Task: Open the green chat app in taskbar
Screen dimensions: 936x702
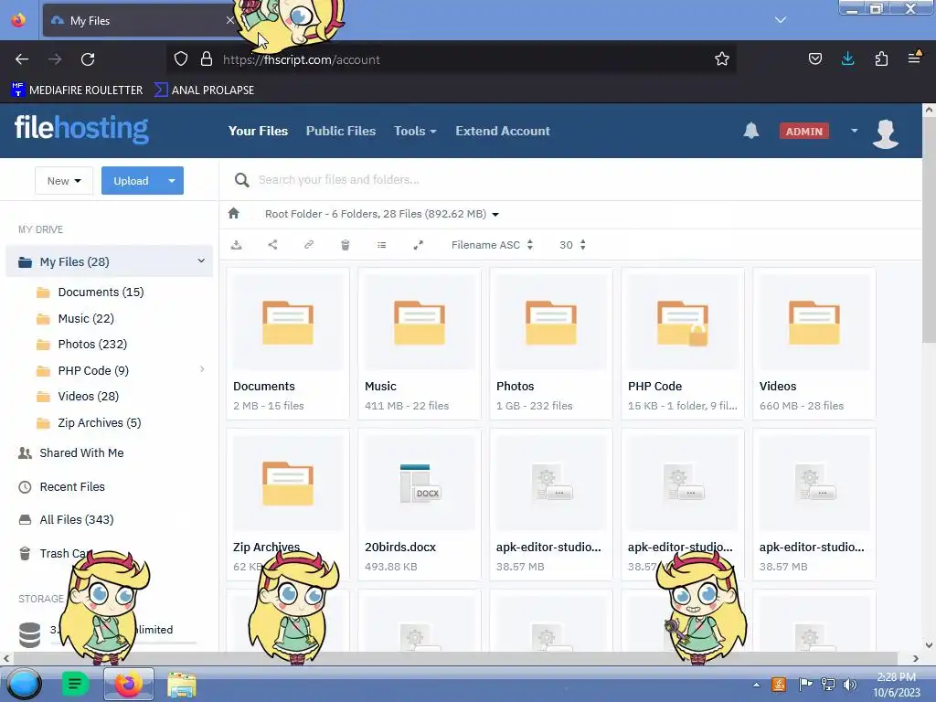Action: point(75,684)
